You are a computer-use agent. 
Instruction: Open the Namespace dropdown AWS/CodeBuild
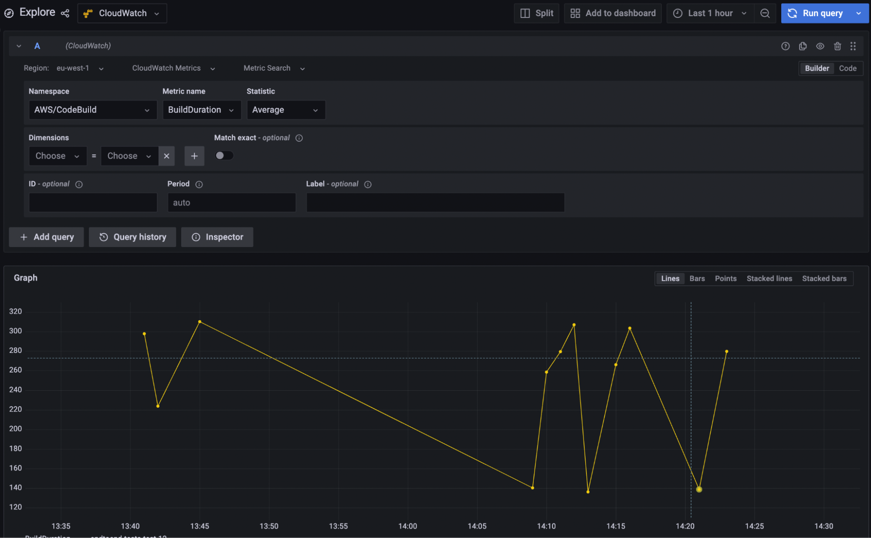[x=92, y=110]
